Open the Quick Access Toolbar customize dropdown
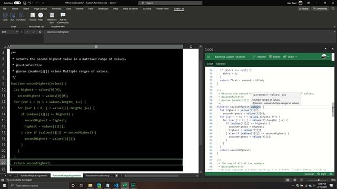This screenshot has height=189, width=337. pos(43,3)
